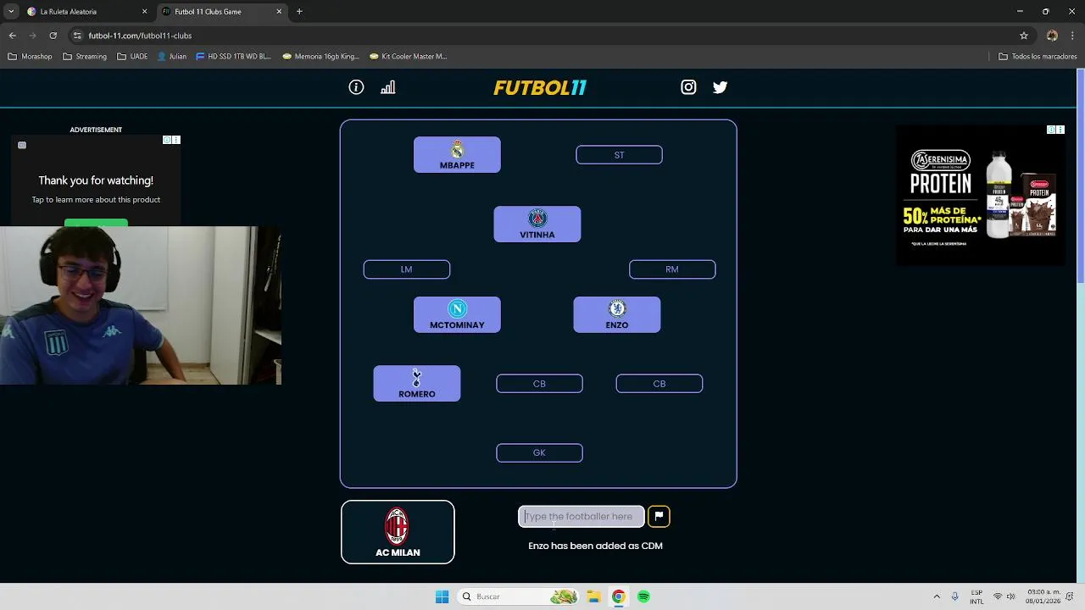1085x610 pixels.
Task: Select the empty RM slot
Action: (672, 269)
